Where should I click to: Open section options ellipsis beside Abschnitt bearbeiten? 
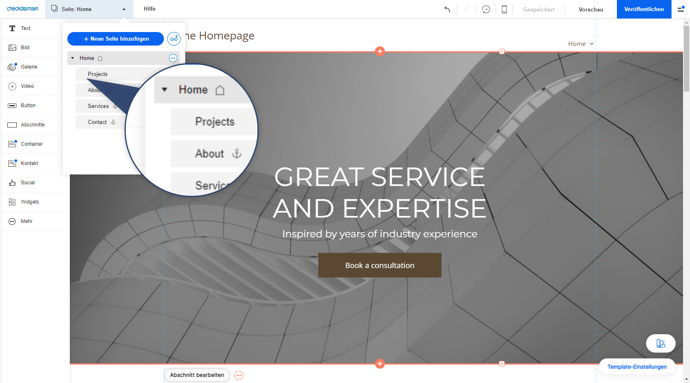[239, 375]
